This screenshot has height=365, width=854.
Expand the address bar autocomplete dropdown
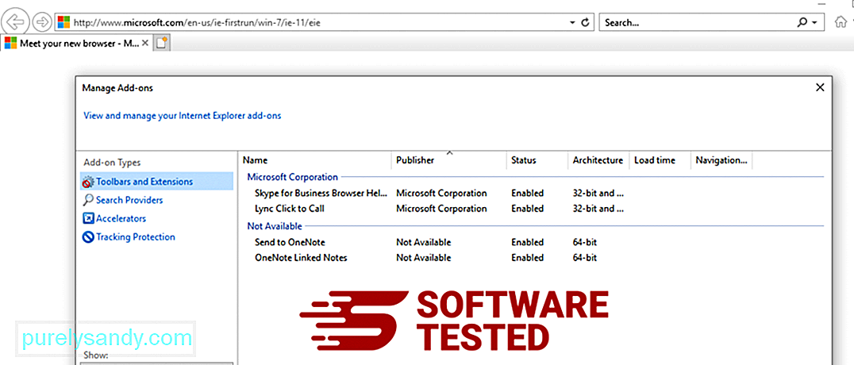572,23
